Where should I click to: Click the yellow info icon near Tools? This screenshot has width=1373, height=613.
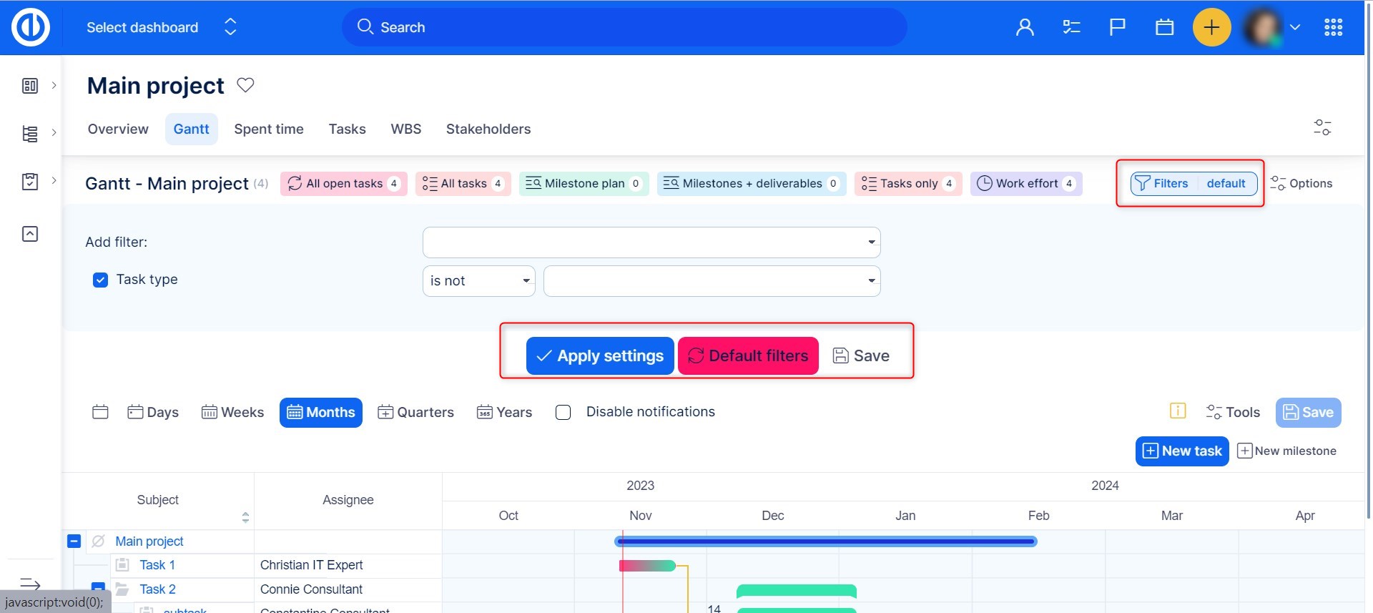tap(1177, 411)
